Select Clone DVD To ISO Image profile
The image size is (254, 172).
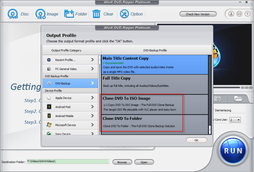pyautogui.click(x=155, y=105)
